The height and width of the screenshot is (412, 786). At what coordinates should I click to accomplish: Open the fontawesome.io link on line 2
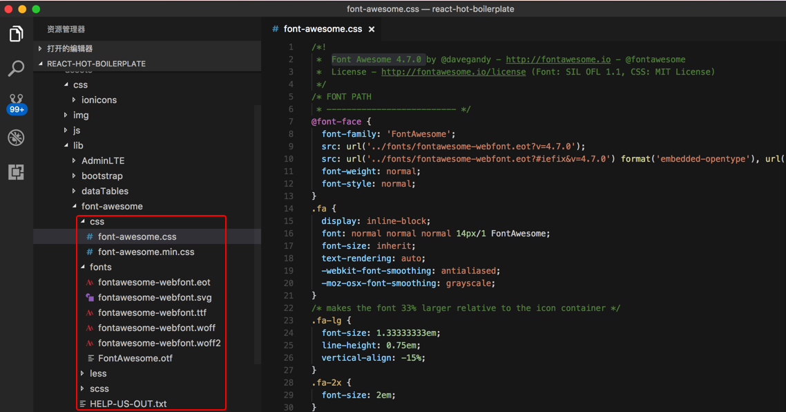coord(558,59)
